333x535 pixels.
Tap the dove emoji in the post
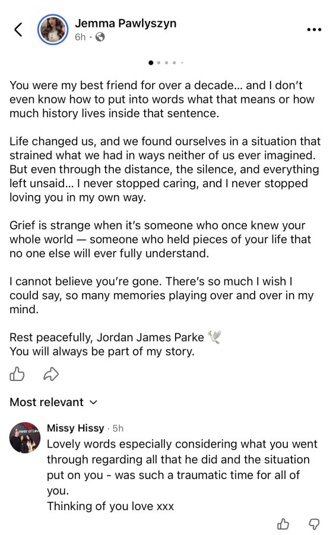point(215,337)
